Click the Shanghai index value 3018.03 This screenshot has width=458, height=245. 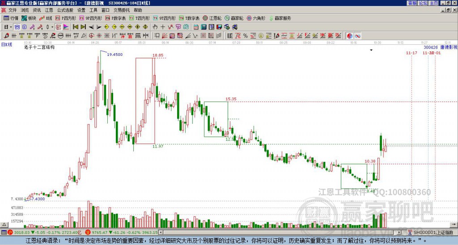pos(22,232)
